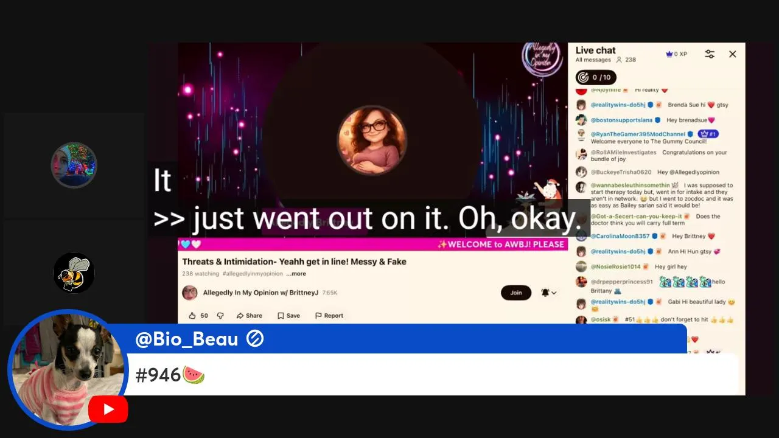The height and width of the screenshot is (438, 779).
Task: Open All messages chat filter dropdown
Action: click(x=593, y=60)
